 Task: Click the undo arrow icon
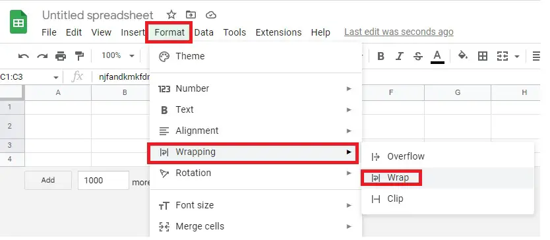tap(24, 56)
